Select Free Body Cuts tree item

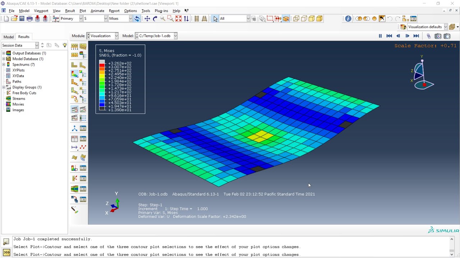(24, 93)
